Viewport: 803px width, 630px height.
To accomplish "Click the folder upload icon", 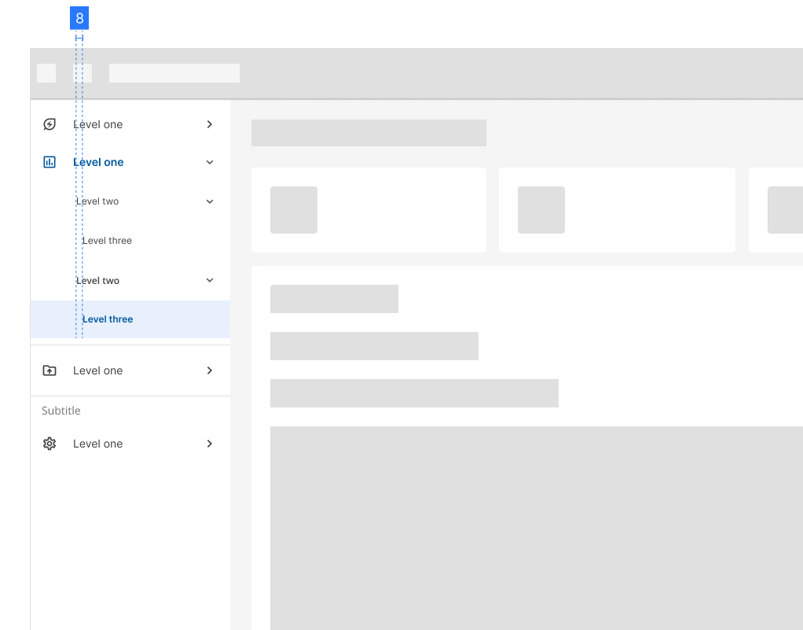I will (x=49, y=370).
